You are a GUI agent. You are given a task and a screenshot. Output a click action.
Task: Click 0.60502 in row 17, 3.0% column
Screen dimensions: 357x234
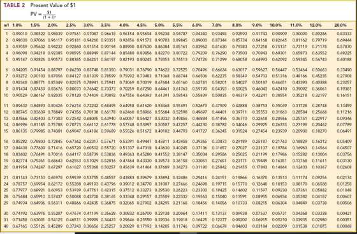click(x=91, y=148)
